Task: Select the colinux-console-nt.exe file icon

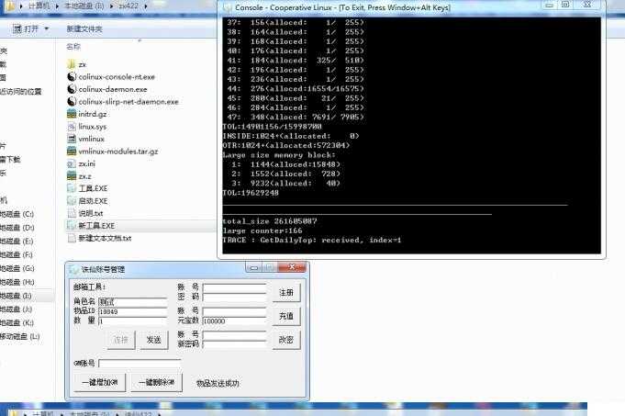Action: coord(73,77)
